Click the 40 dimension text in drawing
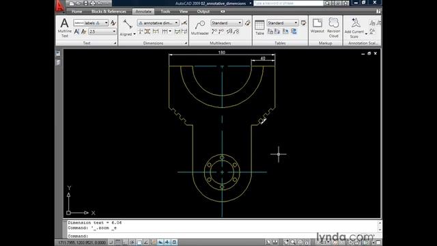The height and width of the screenshot is (246, 437). pos(263,58)
